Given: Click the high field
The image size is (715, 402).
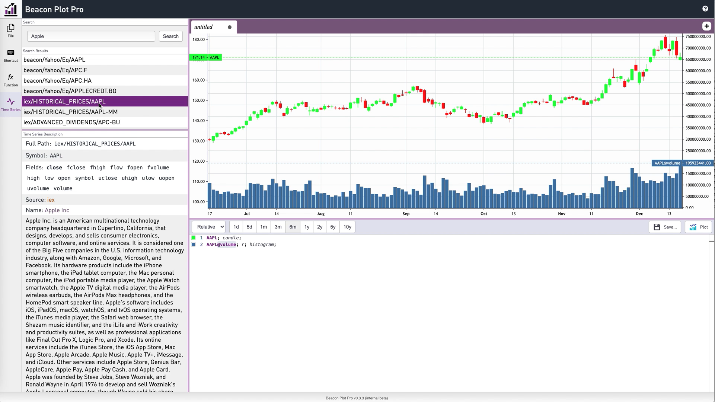Looking at the screenshot, I should coord(33,178).
